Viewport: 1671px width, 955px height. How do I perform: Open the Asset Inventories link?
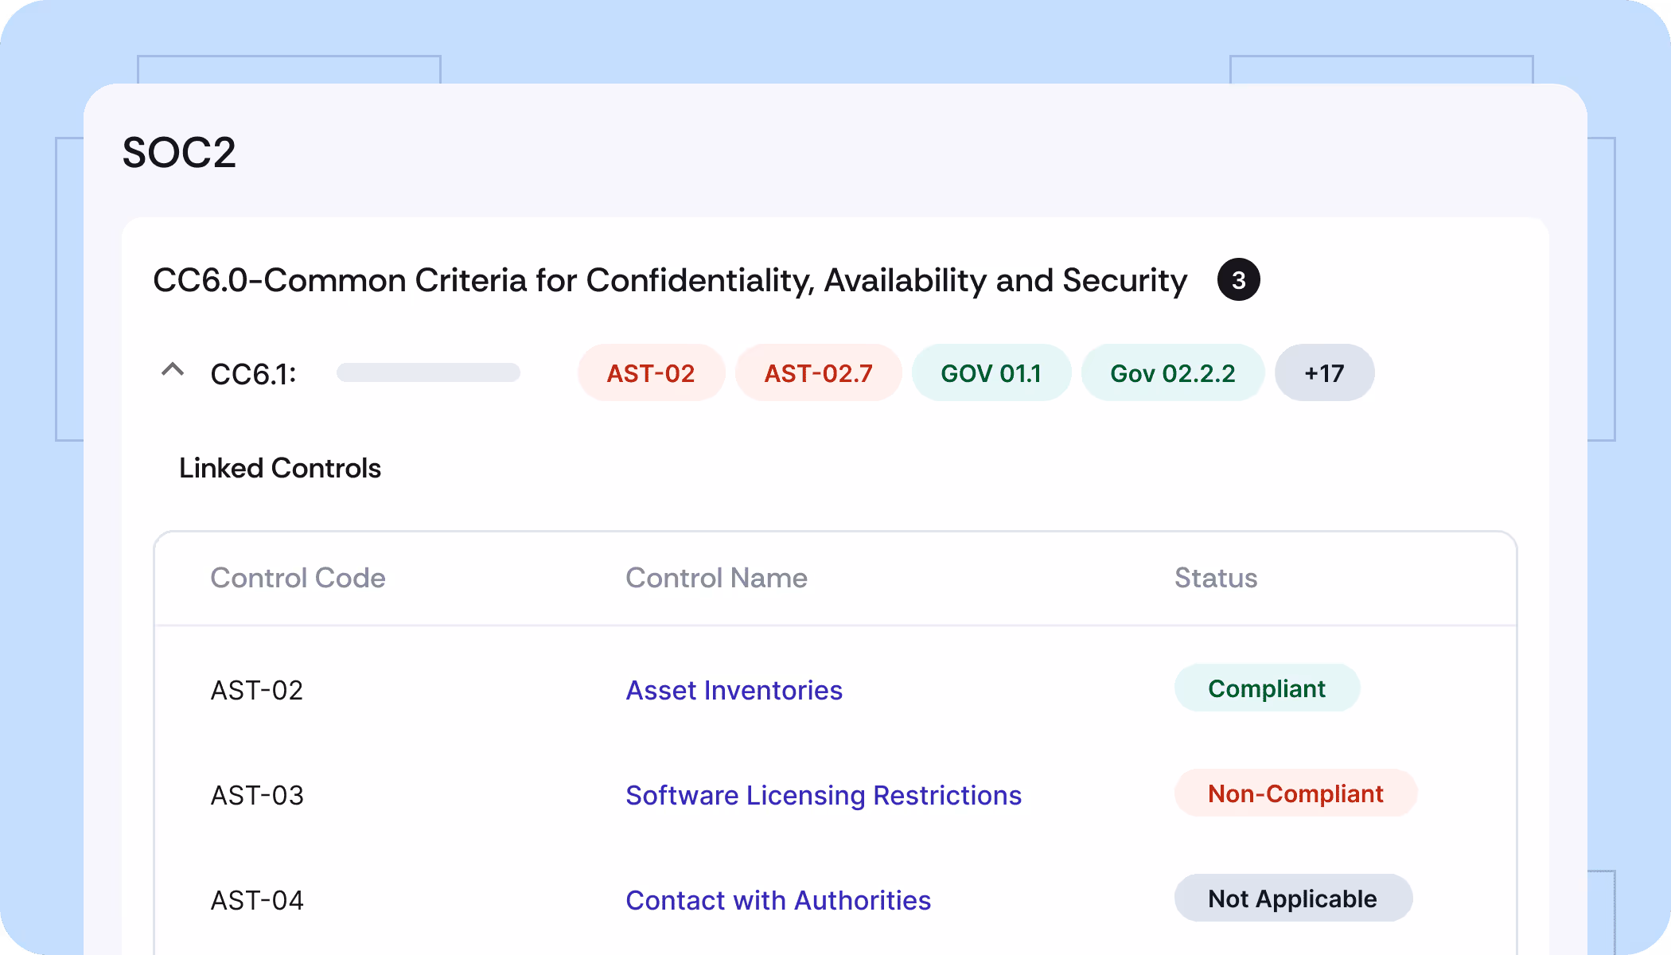click(x=734, y=690)
